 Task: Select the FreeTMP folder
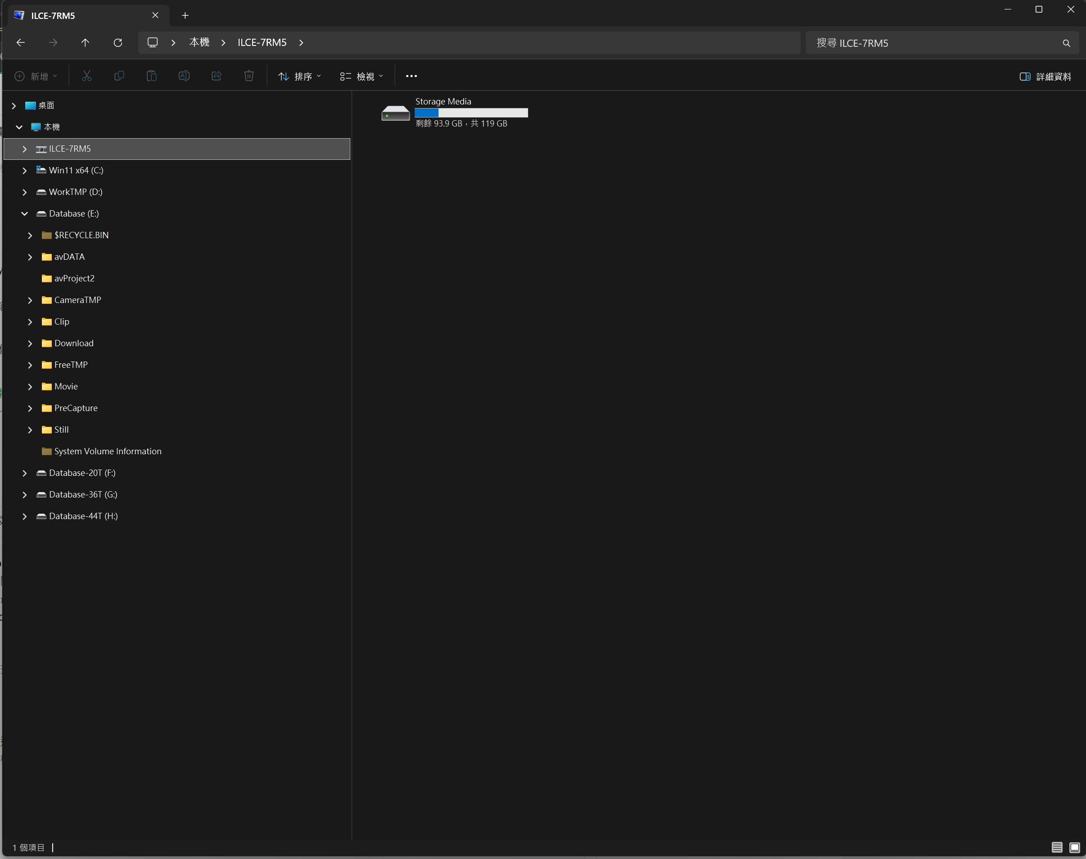pyautogui.click(x=71, y=365)
